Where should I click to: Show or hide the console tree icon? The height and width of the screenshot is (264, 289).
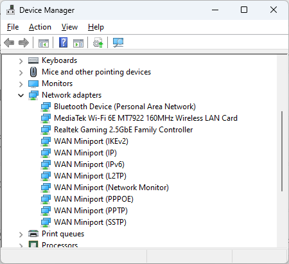tap(44, 43)
